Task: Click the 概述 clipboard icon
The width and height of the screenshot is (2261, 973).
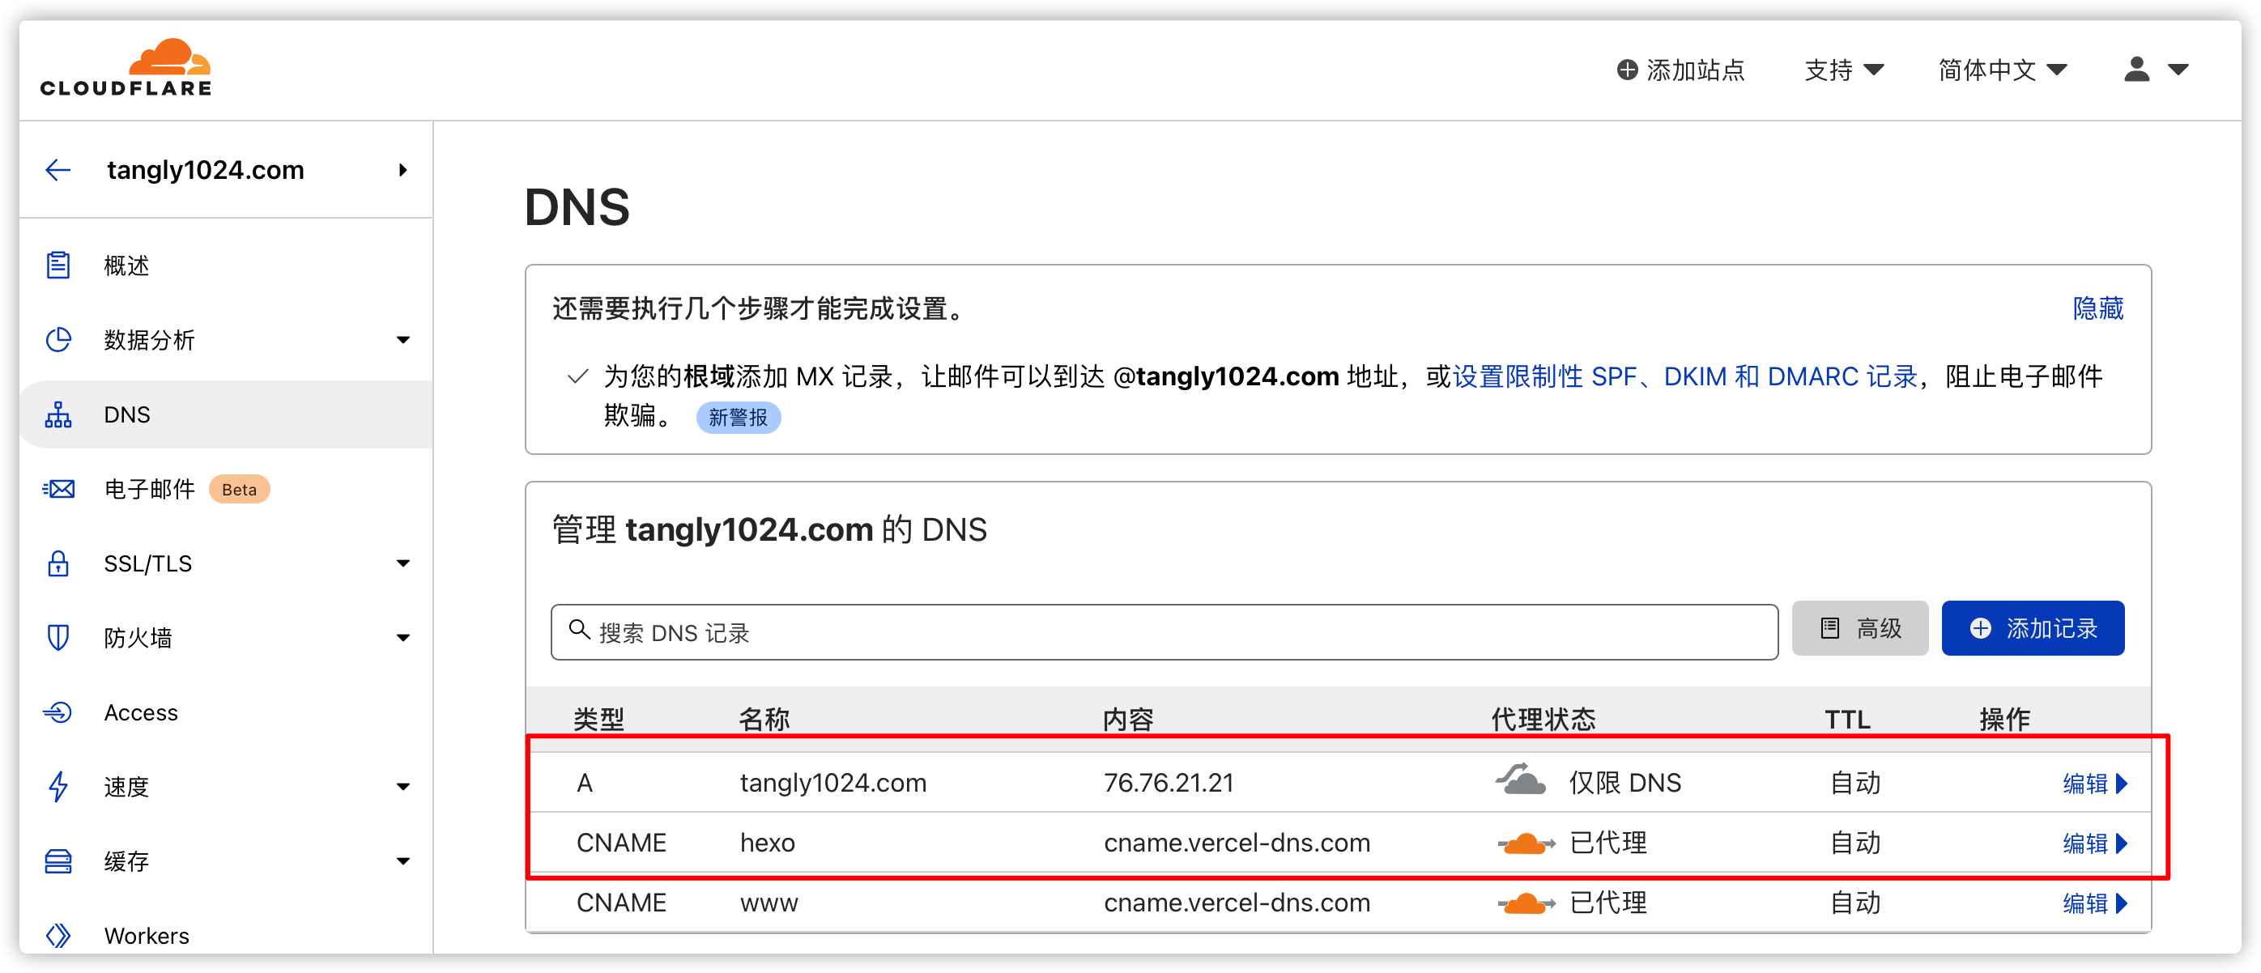Action: tap(58, 265)
